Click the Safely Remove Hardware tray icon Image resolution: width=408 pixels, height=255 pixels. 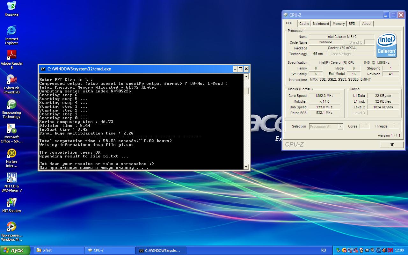(x=338, y=250)
